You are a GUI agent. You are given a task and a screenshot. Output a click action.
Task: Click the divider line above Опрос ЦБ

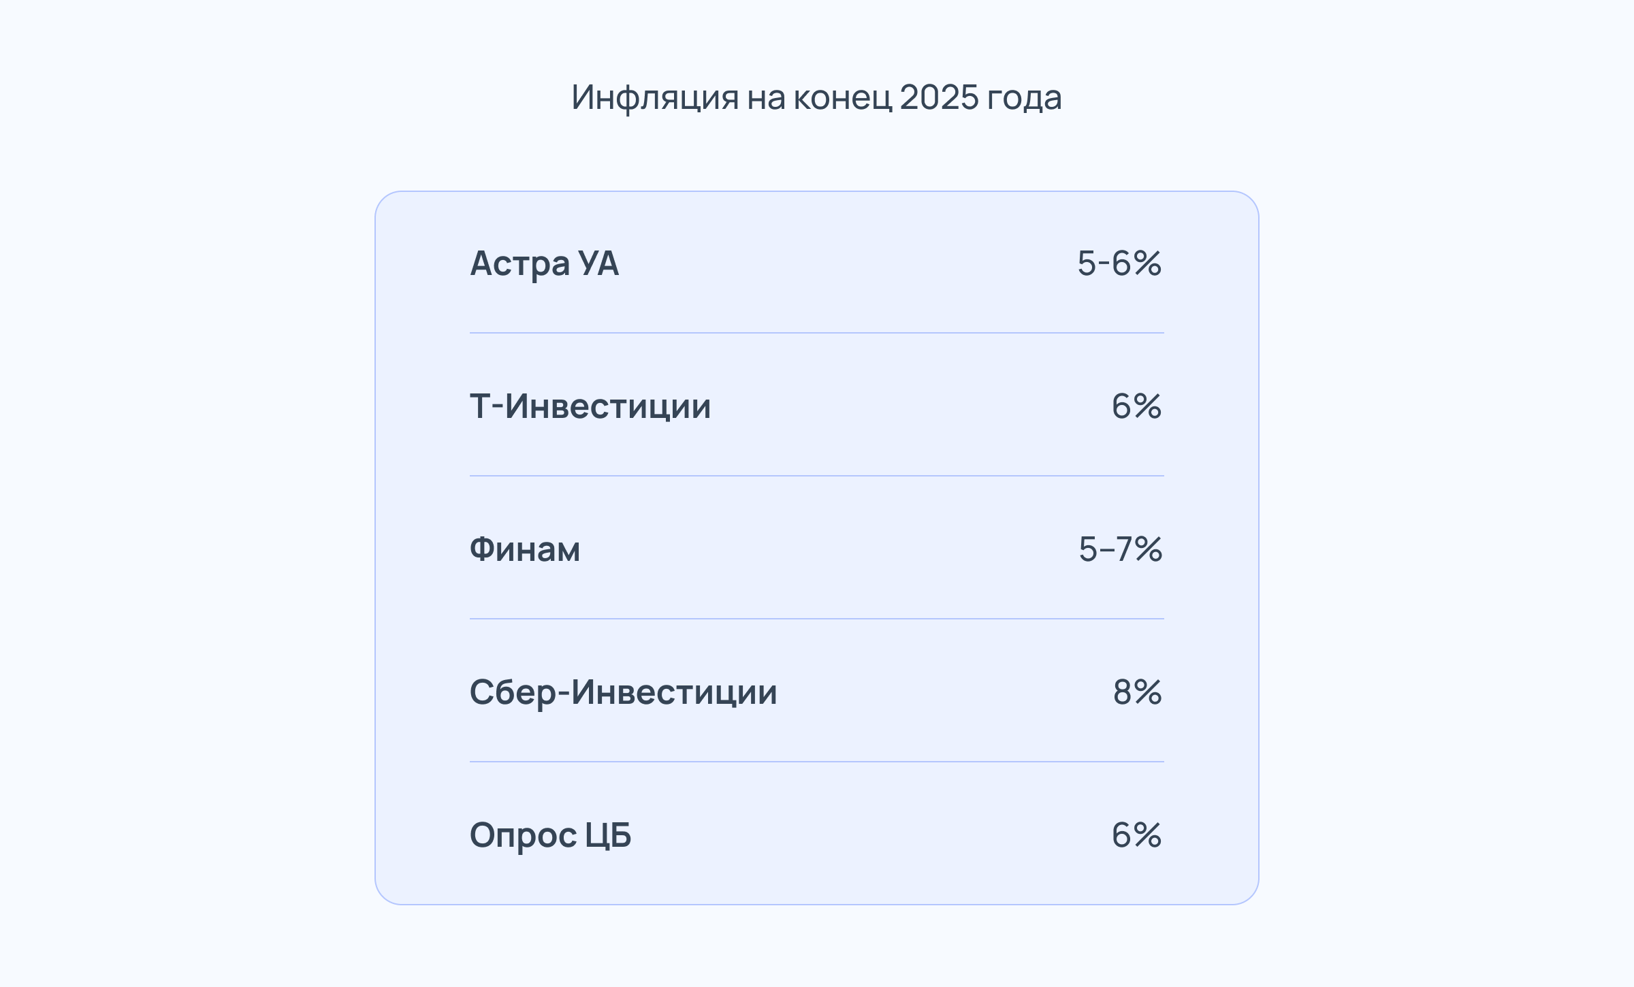tap(817, 762)
